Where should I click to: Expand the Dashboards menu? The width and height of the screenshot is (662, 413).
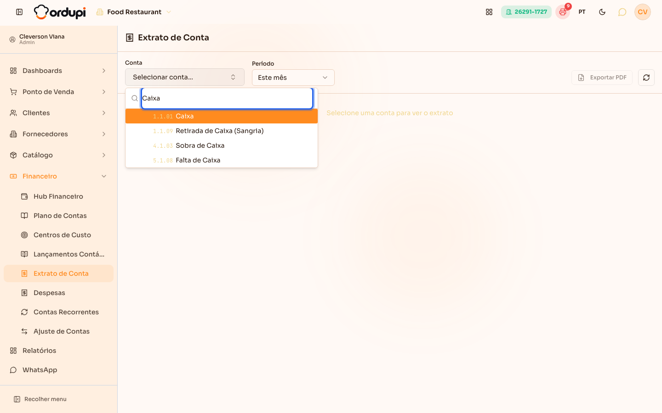point(58,71)
